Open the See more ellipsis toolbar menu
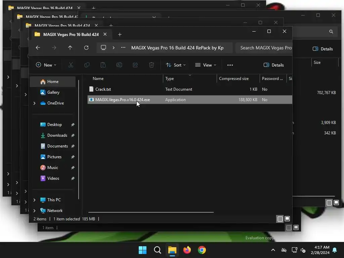The image size is (344, 258). coord(230,65)
